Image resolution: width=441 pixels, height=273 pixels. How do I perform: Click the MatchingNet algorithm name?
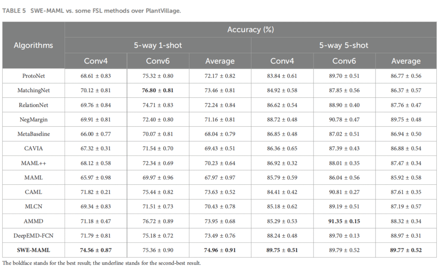(x=34, y=90)
